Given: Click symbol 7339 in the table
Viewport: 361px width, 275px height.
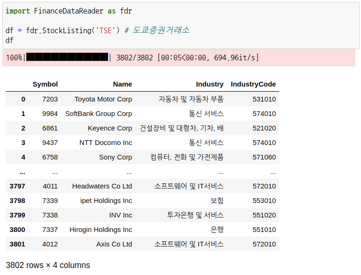Looking at the screenshot, I should tap(50, 201).
